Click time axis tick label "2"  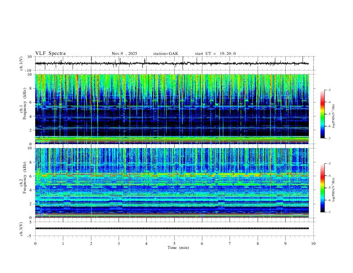[91, 244]
